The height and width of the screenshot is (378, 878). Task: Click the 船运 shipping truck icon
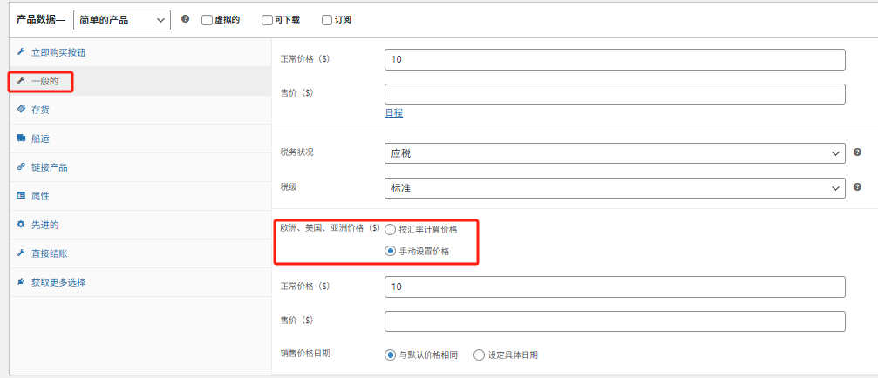pos(21,138)
